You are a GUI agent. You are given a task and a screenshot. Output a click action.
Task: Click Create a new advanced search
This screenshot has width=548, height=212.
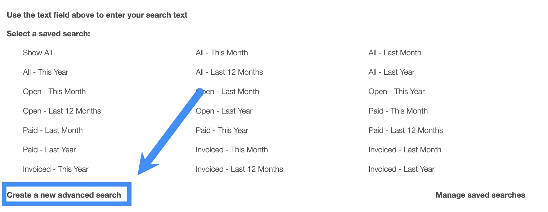tap(64, 195)
